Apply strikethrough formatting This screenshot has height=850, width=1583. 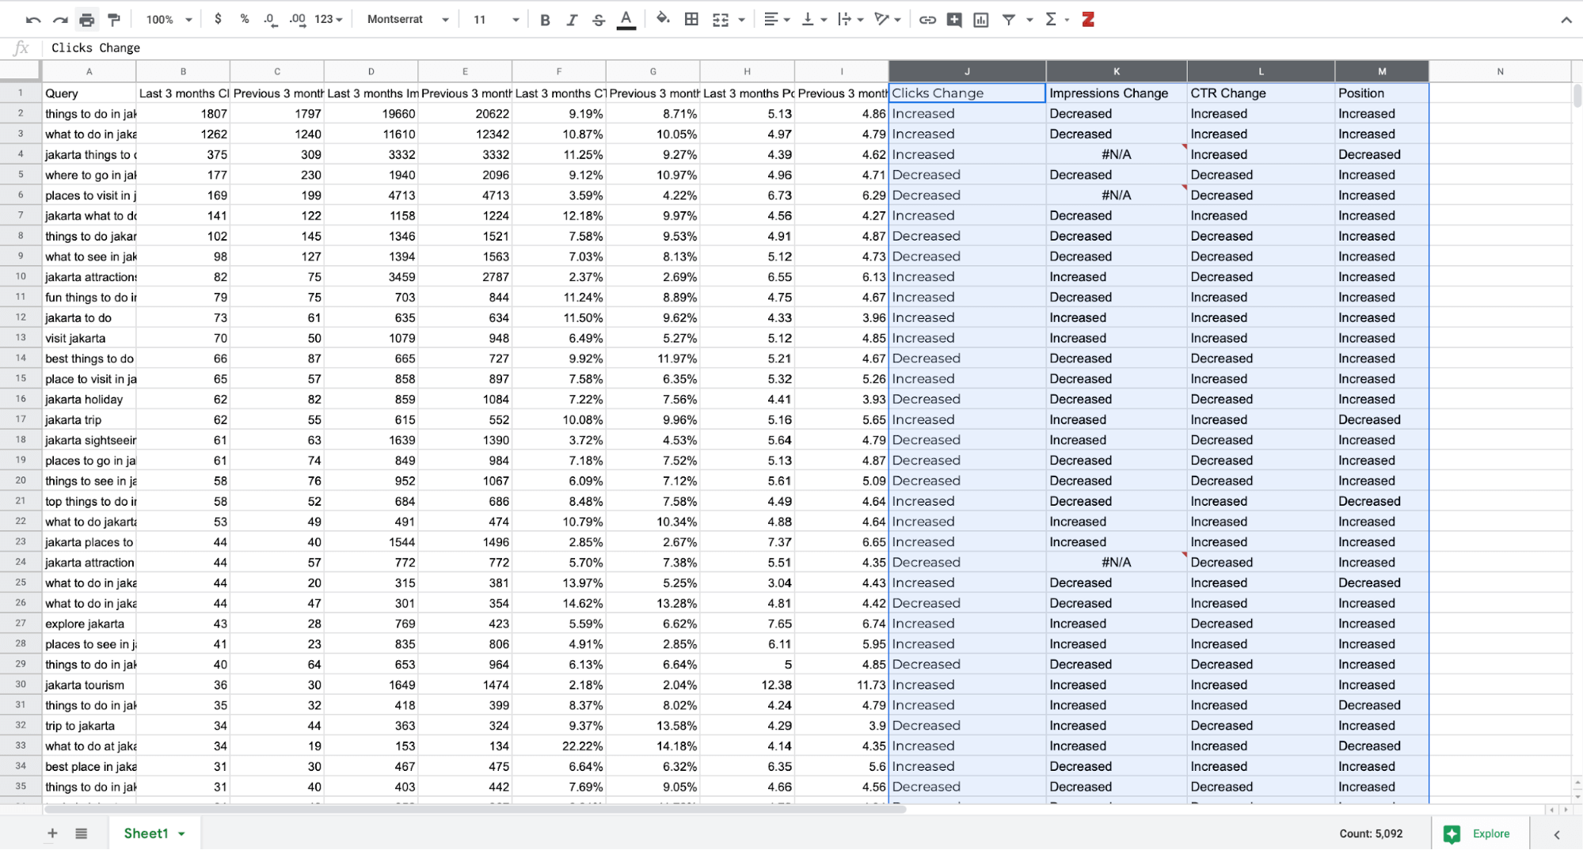[598, 19]
